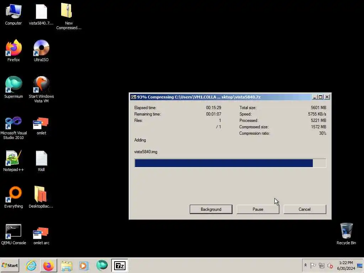
Task: Click the Total size value 5601 MB
Action: (318, 108)
